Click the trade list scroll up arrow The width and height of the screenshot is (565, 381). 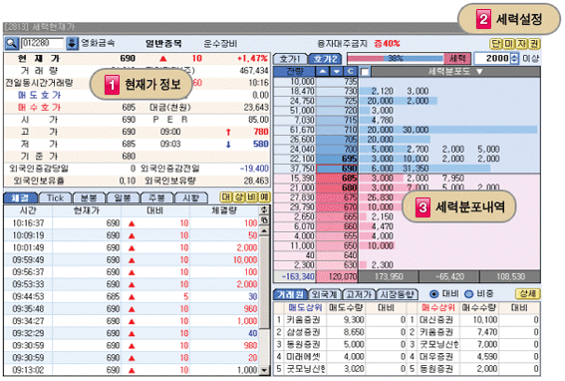pyautogui.click(x=264, y=230)
